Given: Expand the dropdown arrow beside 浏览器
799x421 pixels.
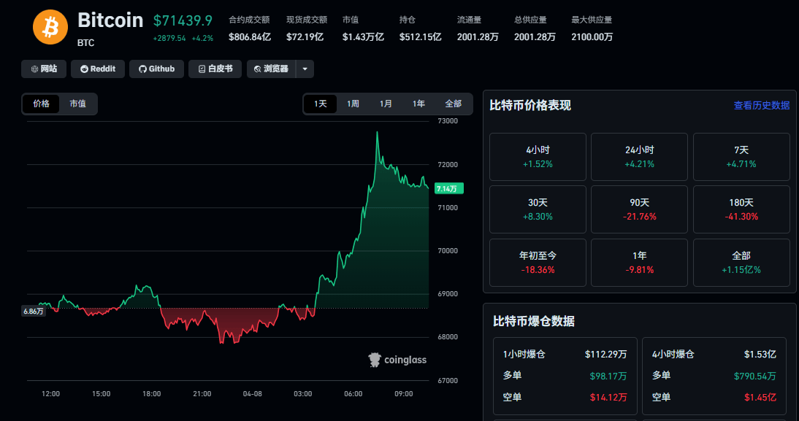Looking at the screenshot, I should pos(305,69).
